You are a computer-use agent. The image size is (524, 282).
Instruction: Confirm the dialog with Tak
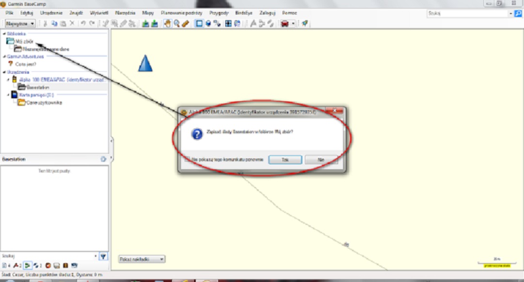tap(285, 160)
